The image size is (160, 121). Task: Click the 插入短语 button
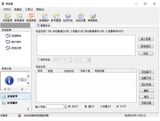tap(146, 39)
